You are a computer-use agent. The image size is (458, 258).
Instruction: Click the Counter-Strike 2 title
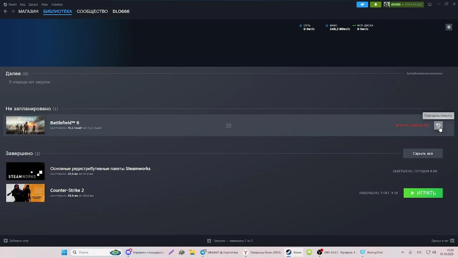(x=67, y=190)
